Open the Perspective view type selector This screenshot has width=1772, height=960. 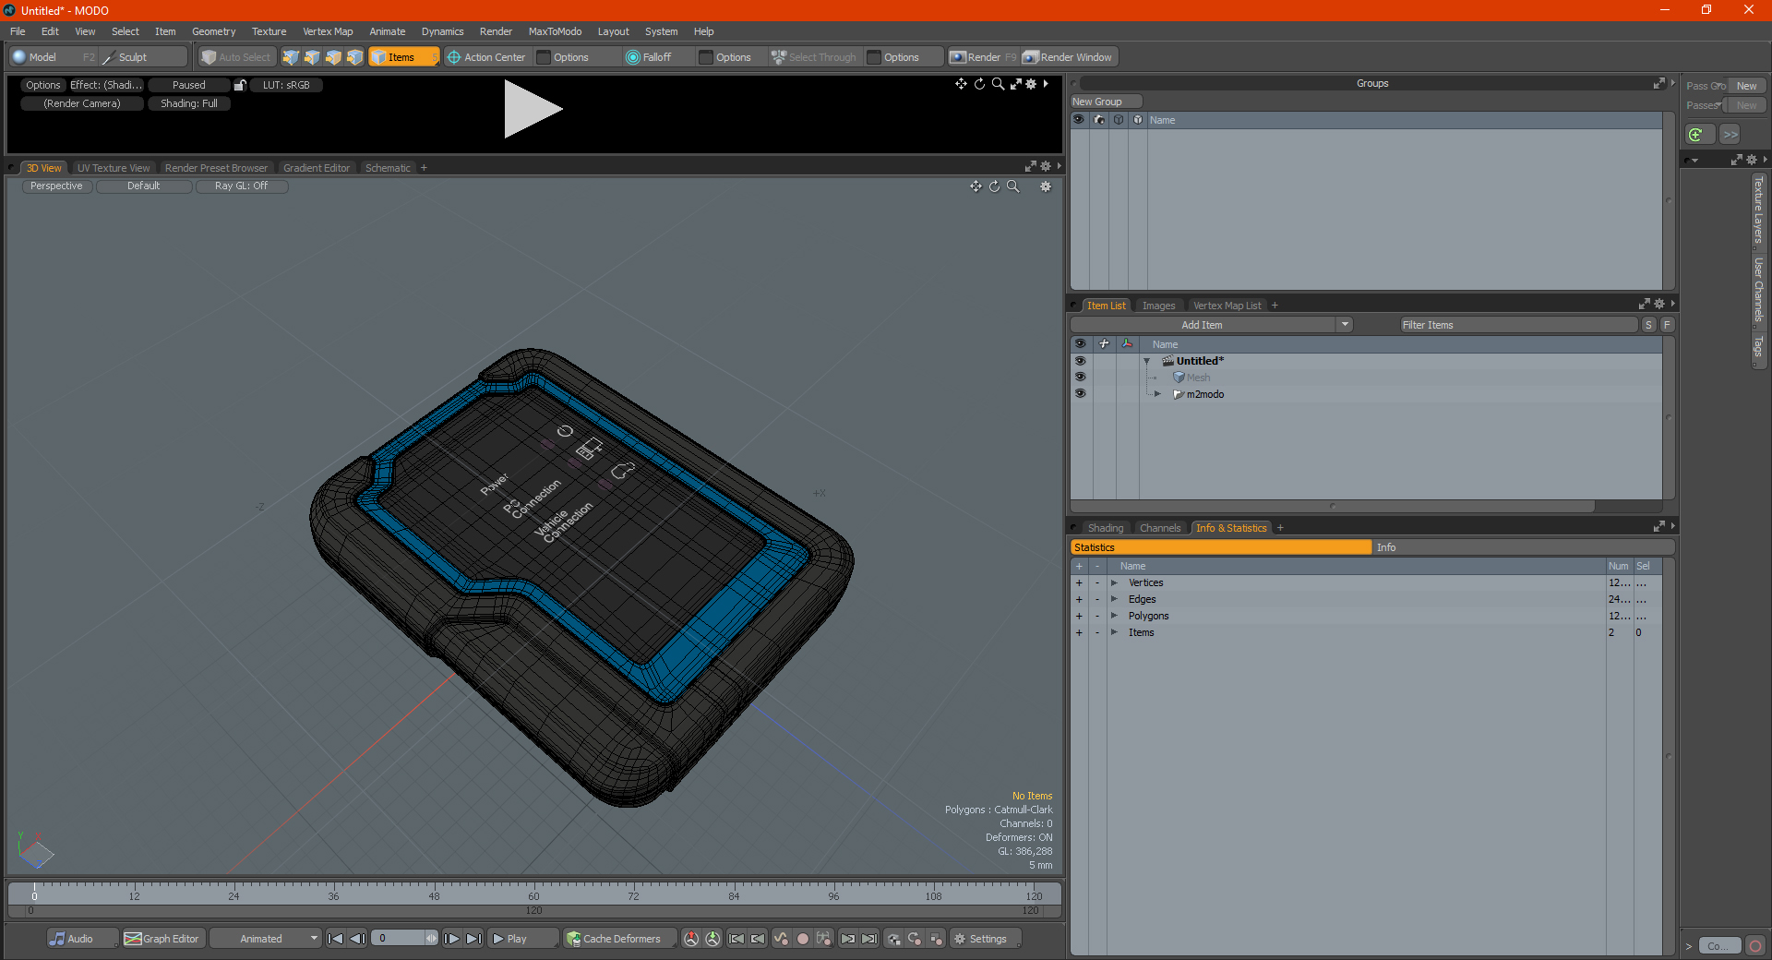click(56, 186)
